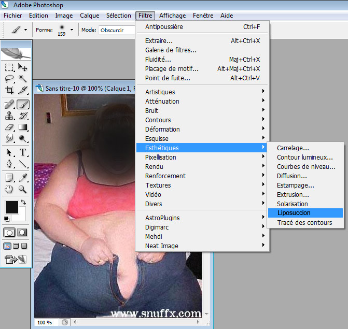
Task: Enable full screen with menu bar mode
Action: [x=16, y=246]
